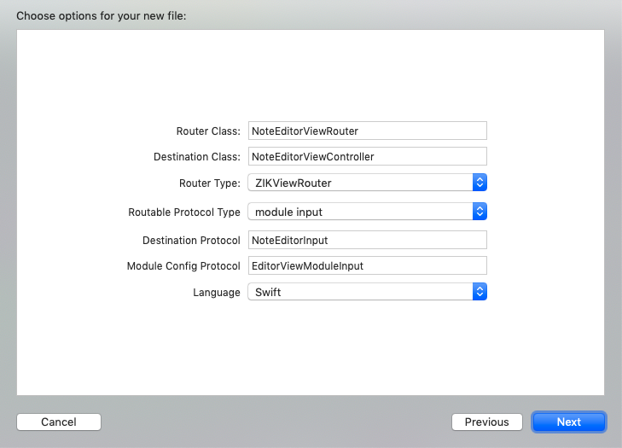Click the Router Class label
The height and width of the screenshot is (448, 622).
tap(208, 131)
